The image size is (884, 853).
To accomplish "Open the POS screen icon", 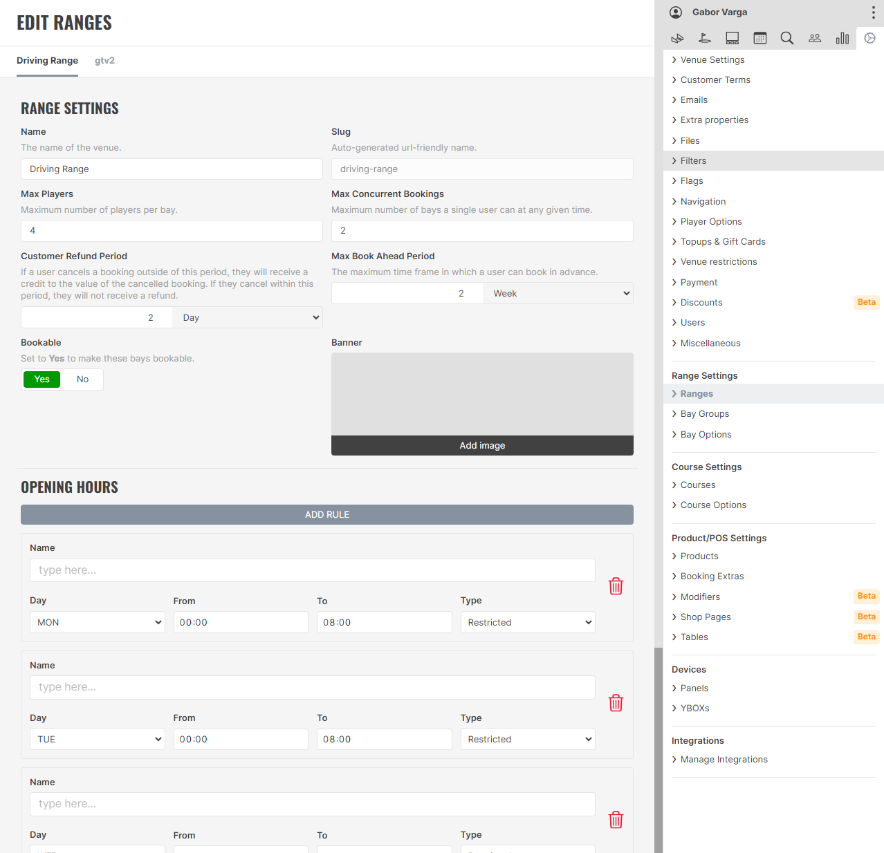I will click(x=733, y=39).
